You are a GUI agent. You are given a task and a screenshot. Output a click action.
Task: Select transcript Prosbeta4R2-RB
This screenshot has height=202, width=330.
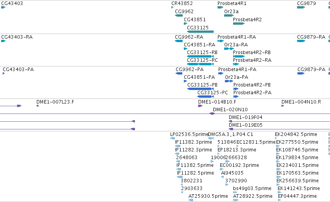[252, 53]
